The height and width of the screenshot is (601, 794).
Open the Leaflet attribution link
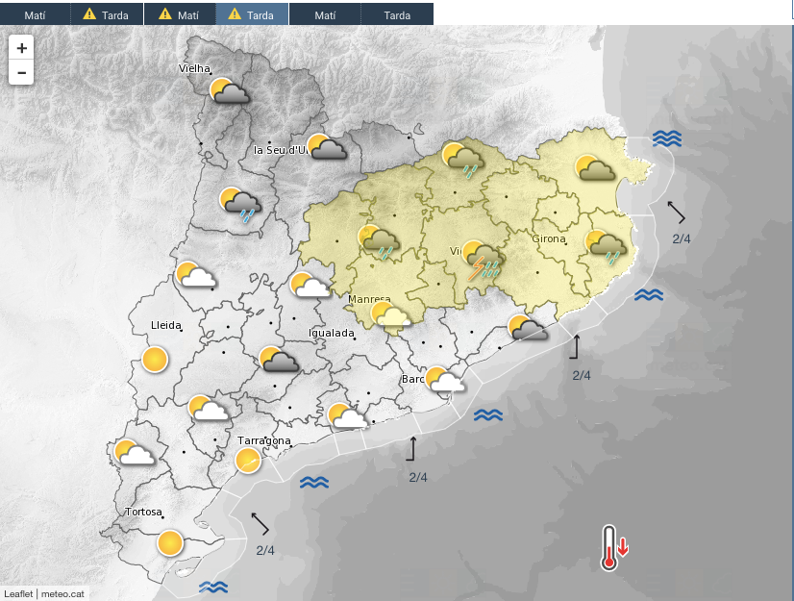tap(18, 593)
